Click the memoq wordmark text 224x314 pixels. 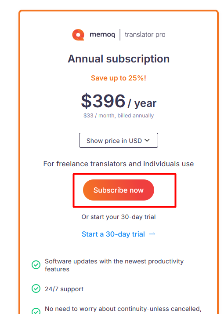(x=102, y=35)
